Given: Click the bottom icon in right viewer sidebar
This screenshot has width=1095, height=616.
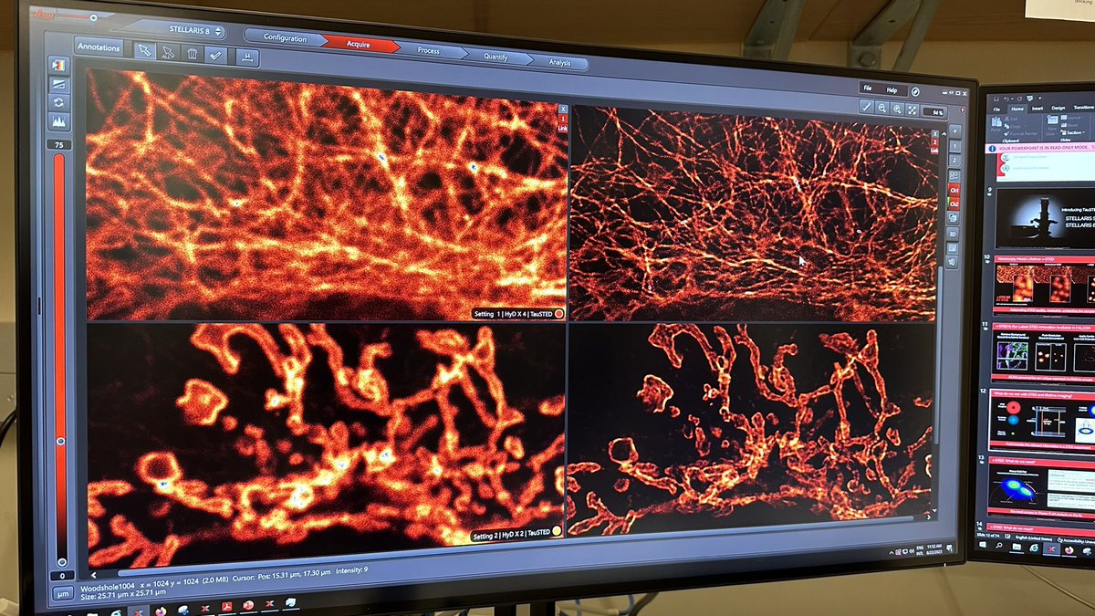Looking at the screenshot, I should coord(953,262).
